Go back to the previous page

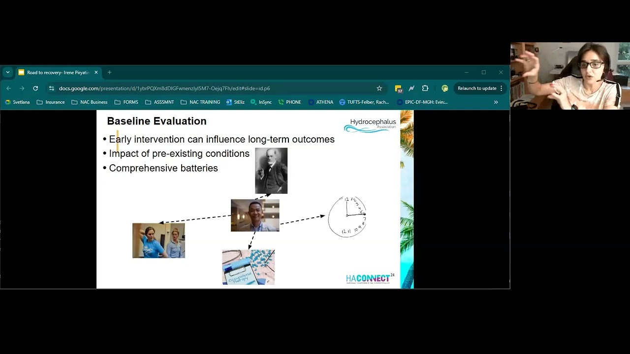pos(8,88)
